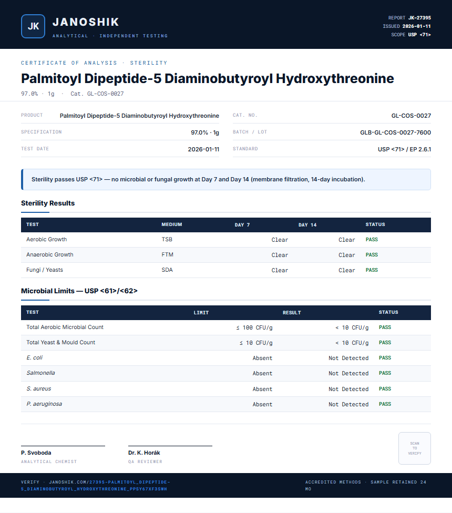
Task: Click the Dr. K. Horák signature name
Action: pos(144,453)
